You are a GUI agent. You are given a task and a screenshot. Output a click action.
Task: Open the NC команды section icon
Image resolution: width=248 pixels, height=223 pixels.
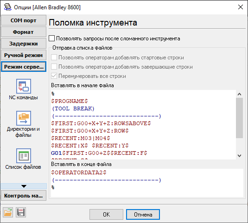(x=24, y=86)
